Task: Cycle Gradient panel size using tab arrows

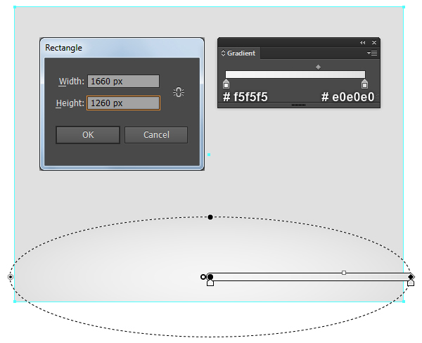Action: [x=223, y=53]
